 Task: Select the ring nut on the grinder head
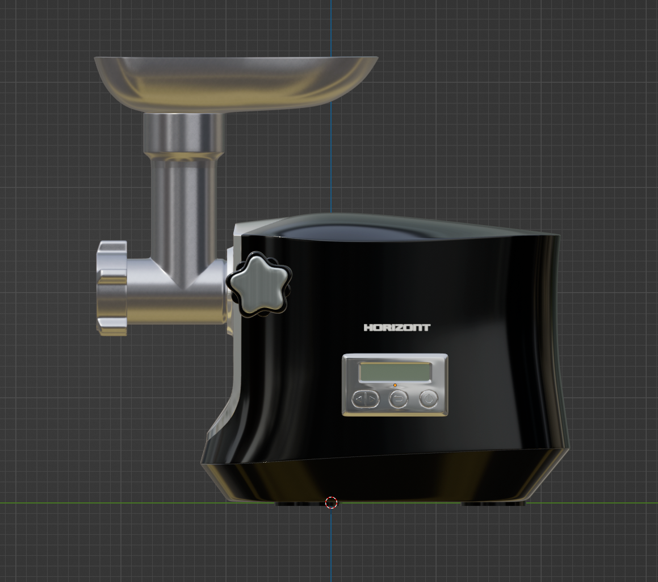[x=111, y=288]
